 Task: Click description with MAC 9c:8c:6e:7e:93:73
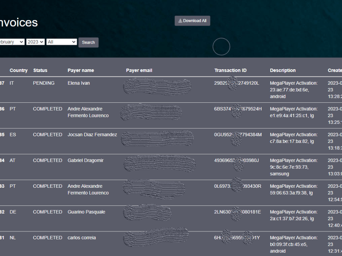click(x=293, y=167)
